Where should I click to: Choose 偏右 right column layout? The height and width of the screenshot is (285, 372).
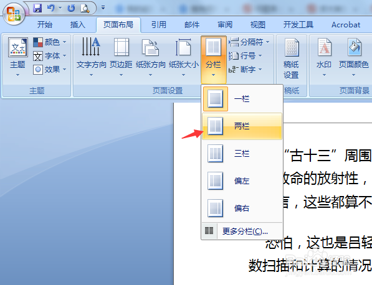(x=242, y=208)
